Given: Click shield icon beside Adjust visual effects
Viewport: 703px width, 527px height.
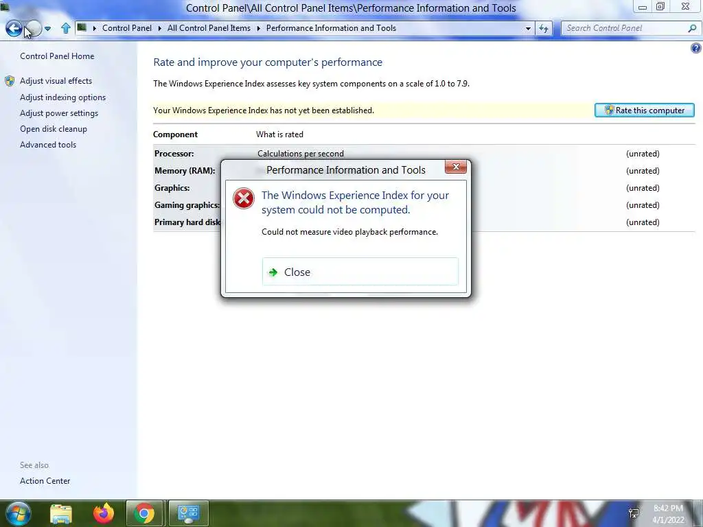Looking at the screenshot, I should point(10,81).
